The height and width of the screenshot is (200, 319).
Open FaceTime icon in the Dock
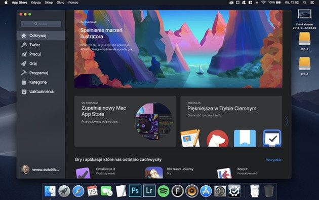tap(107, 191)
